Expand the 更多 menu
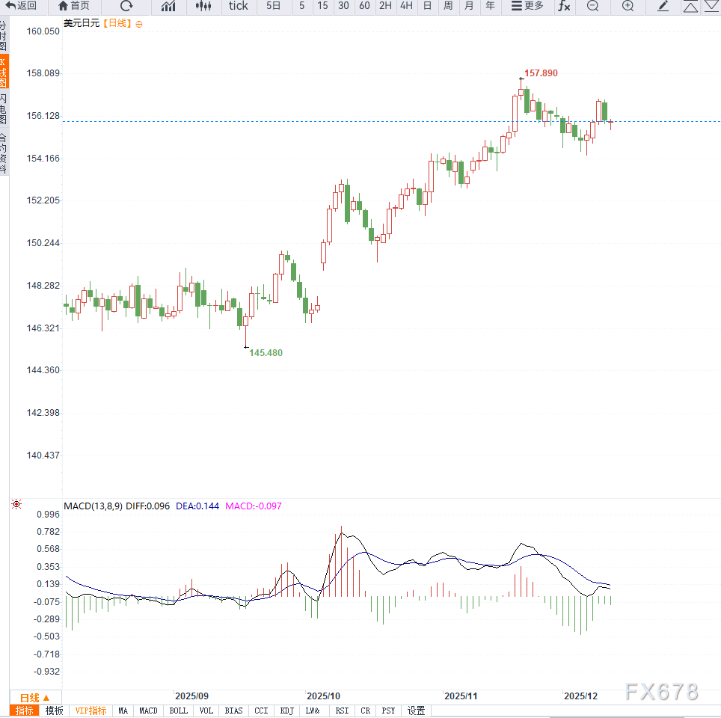Viewport: 721px width, 718px height. pyautogui.click(x=527, y=6)
